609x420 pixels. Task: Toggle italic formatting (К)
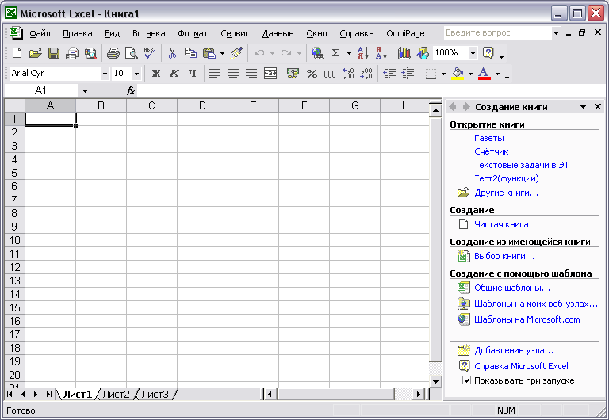click(174, 73)
